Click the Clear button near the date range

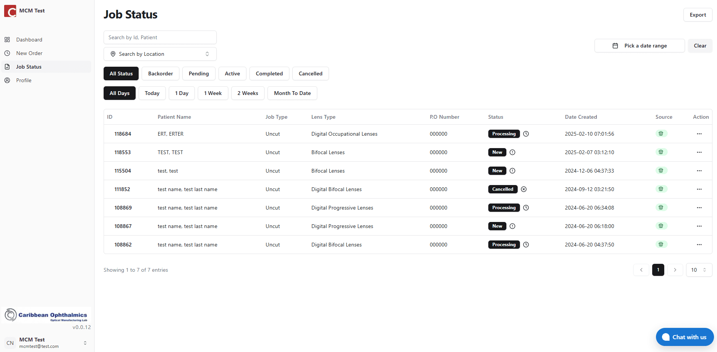pos(700,46)
